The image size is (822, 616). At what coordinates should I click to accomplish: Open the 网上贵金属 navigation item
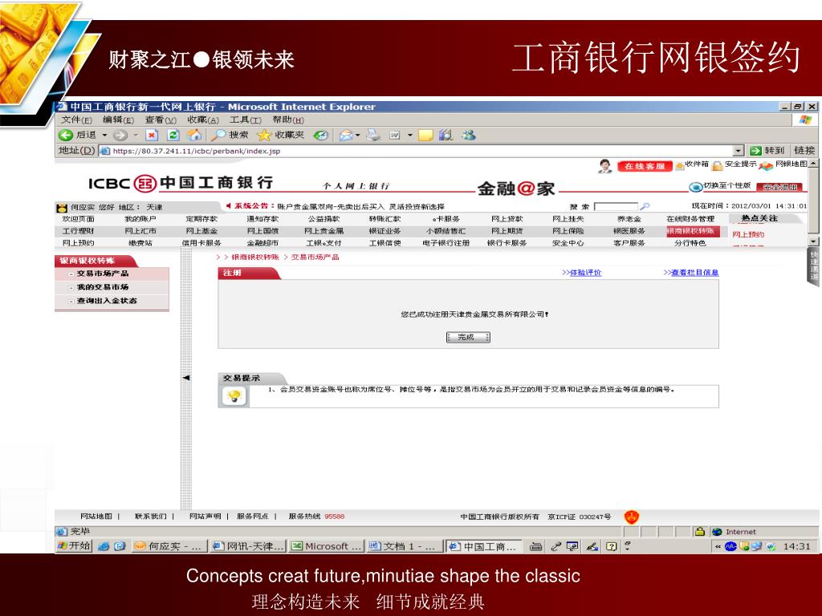pyautogui.click(x=324, y=231)
